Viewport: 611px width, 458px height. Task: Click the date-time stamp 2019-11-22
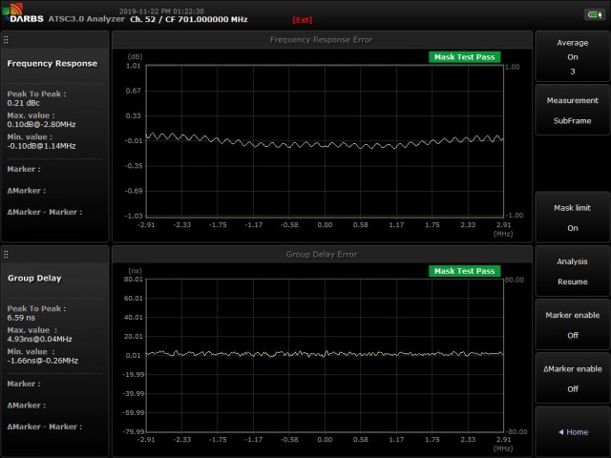161,11
